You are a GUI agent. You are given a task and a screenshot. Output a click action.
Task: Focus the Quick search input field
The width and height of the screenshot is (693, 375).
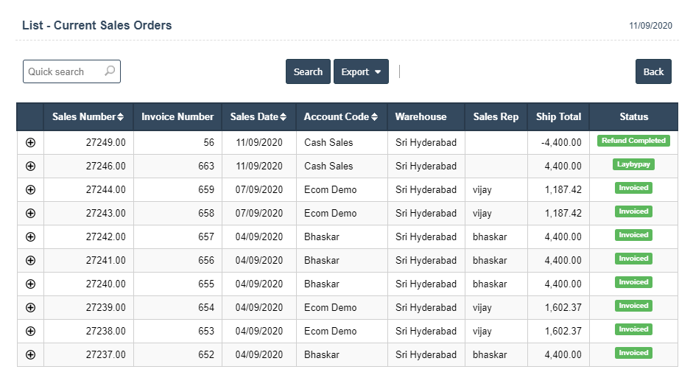[x=64, y=71]
